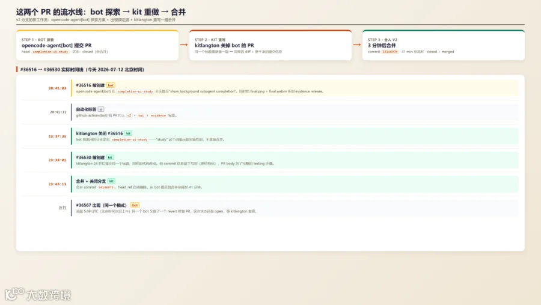
Task: Select the 23:37:35 timeline timestamp
Action: click(x=57, y=137)
